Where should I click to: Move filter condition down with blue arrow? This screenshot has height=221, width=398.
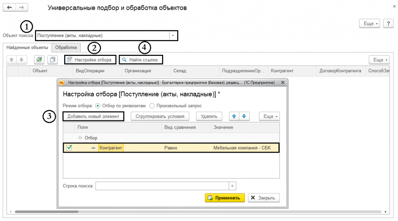click(x=244, y=116)
